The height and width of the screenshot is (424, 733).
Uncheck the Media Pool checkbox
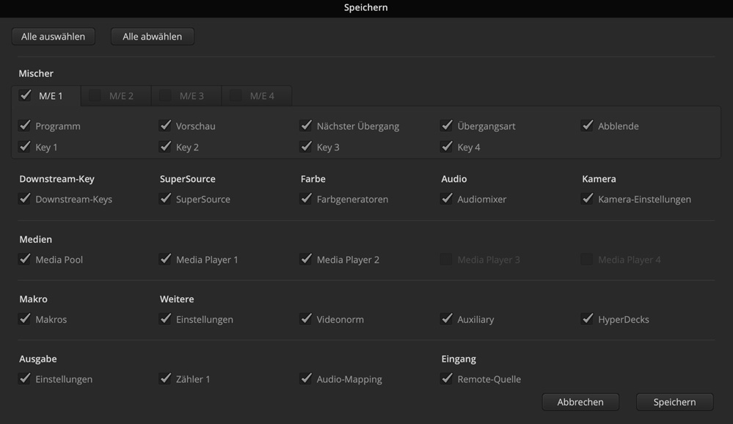pyautogui.click(x=25, y=259)
